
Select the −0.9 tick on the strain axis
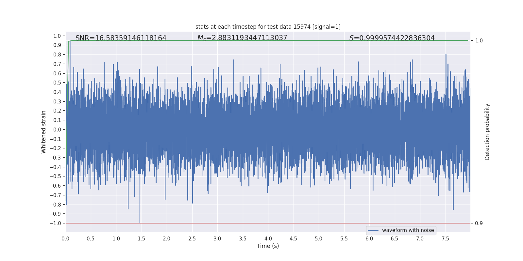(x=55, y=214)
